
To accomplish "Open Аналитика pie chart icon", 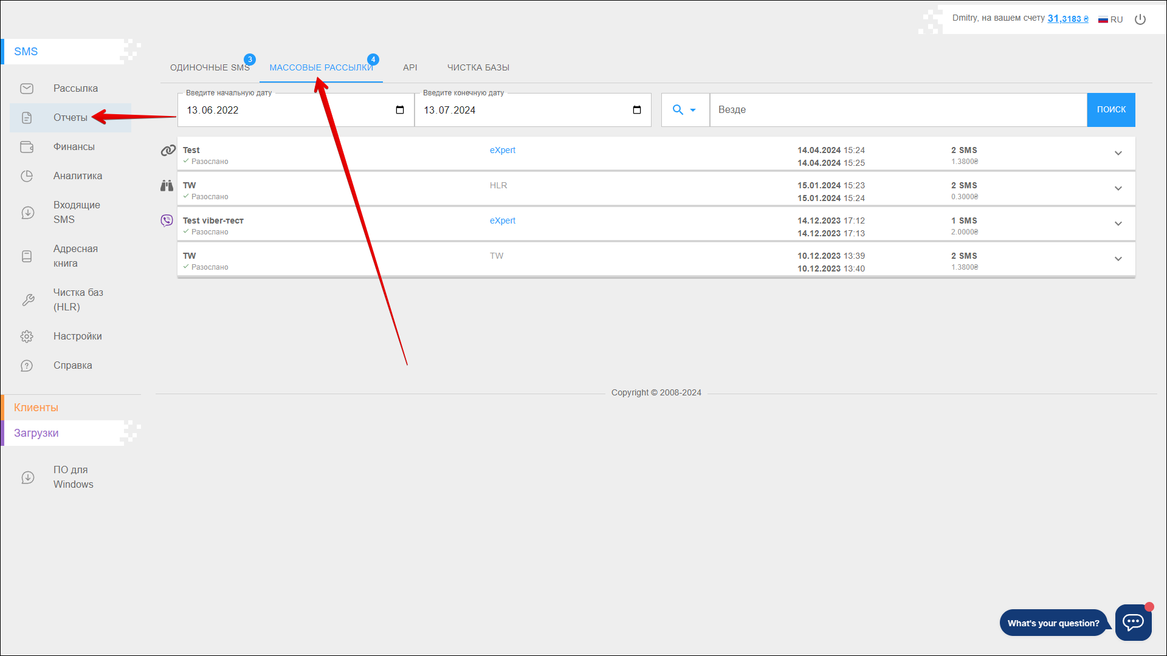I will point(27,176).
